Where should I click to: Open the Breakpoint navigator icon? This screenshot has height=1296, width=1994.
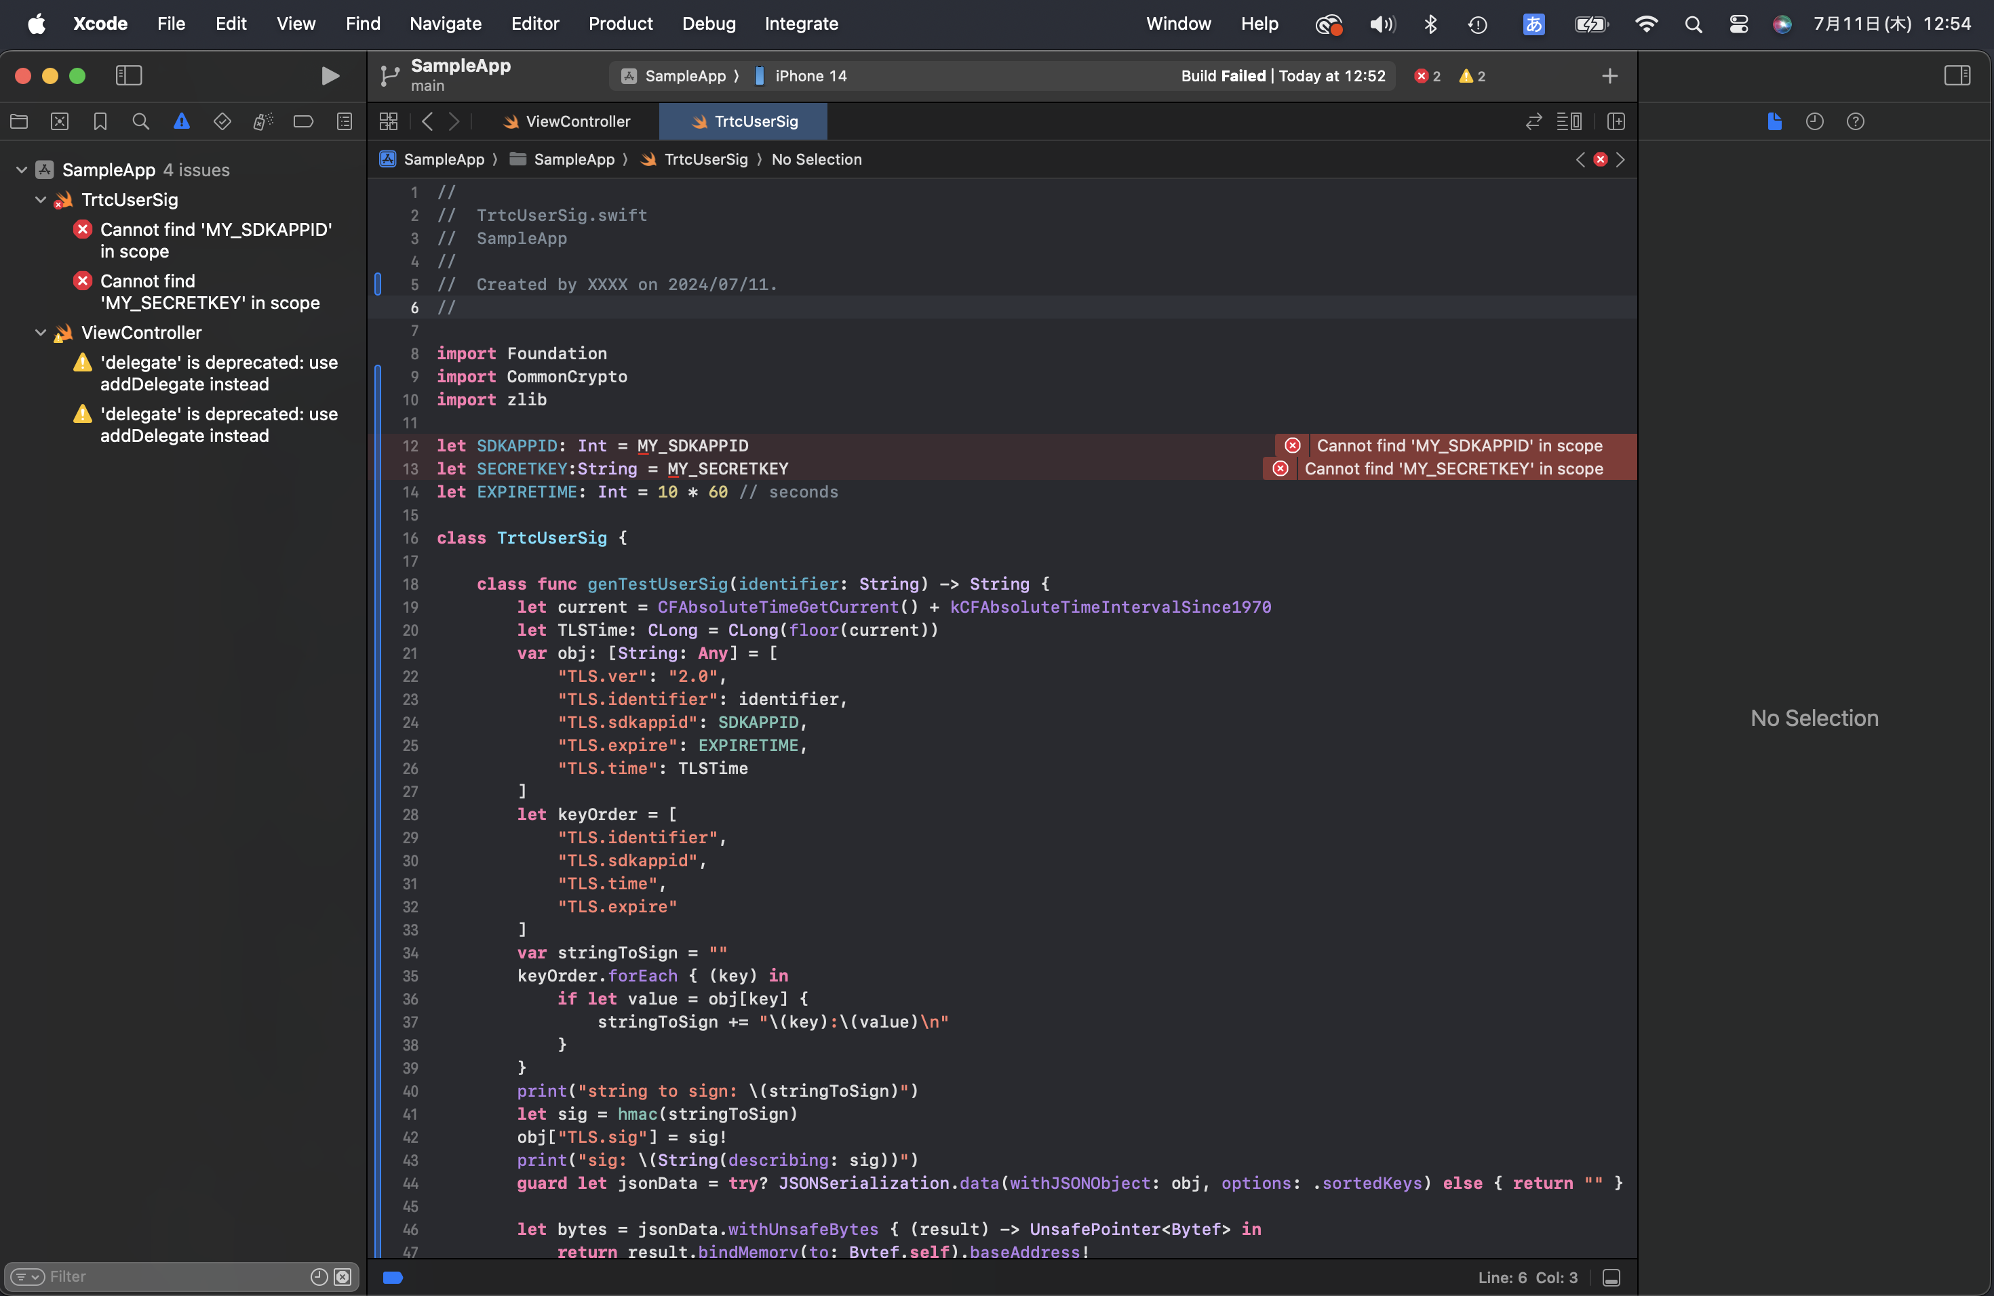(303, 121)
